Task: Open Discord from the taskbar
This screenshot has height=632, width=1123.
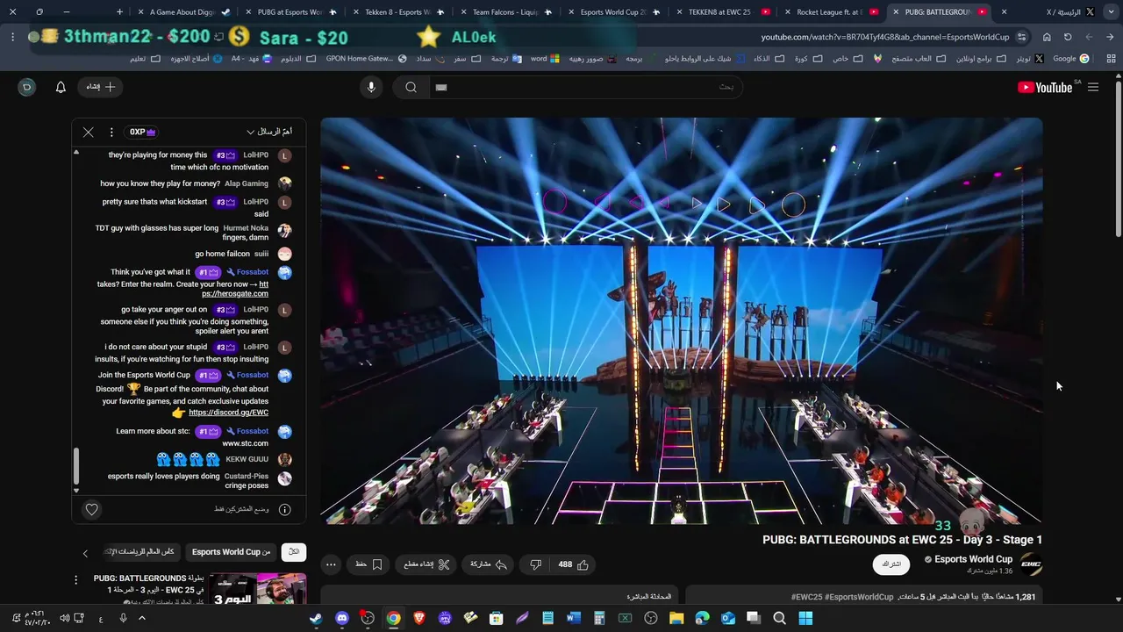Action: point(342,619)
